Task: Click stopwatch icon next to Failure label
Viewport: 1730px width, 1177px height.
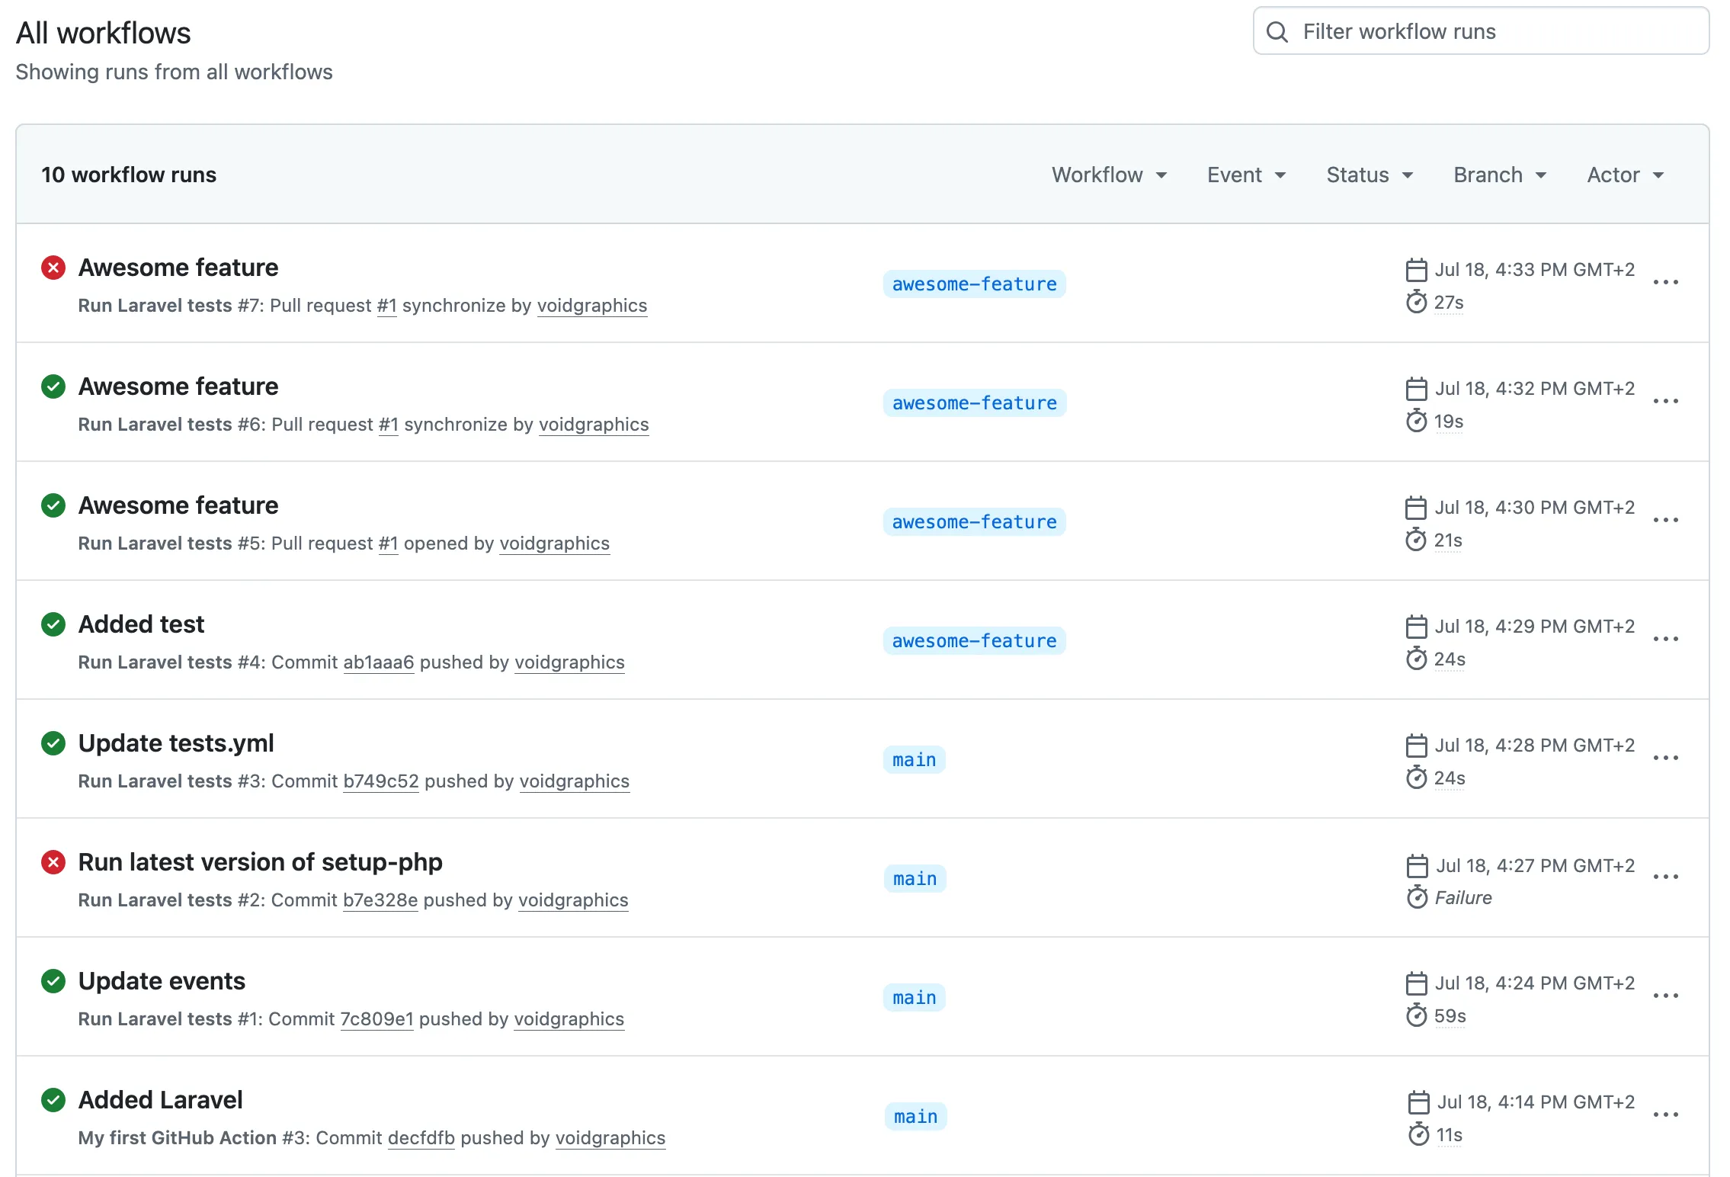Action: point(1417,898)
